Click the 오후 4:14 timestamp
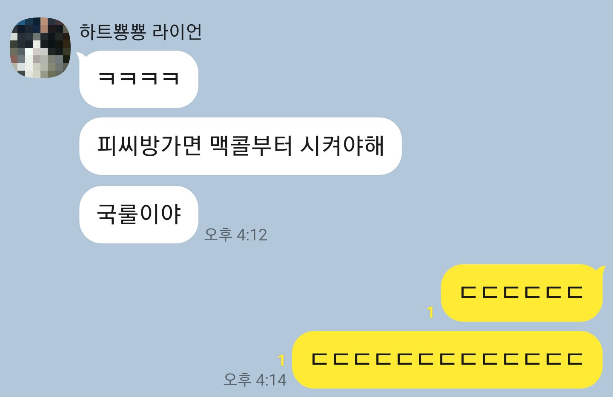This screenshot has height=397, width=613. 255,380
